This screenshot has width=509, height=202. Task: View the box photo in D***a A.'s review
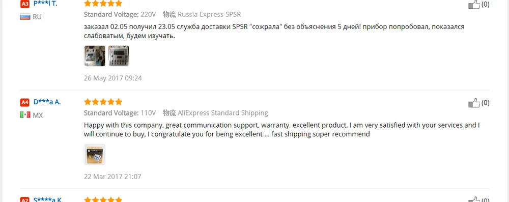(95, 154)
